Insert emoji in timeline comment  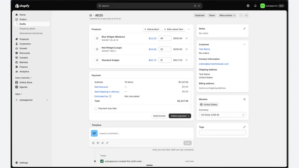tap(93, 143)
